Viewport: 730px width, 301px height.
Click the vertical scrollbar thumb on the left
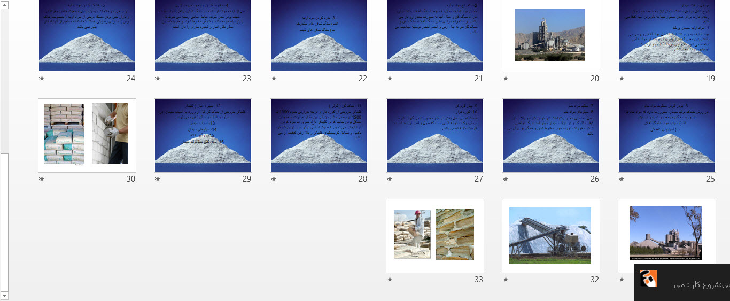point(5,221)
